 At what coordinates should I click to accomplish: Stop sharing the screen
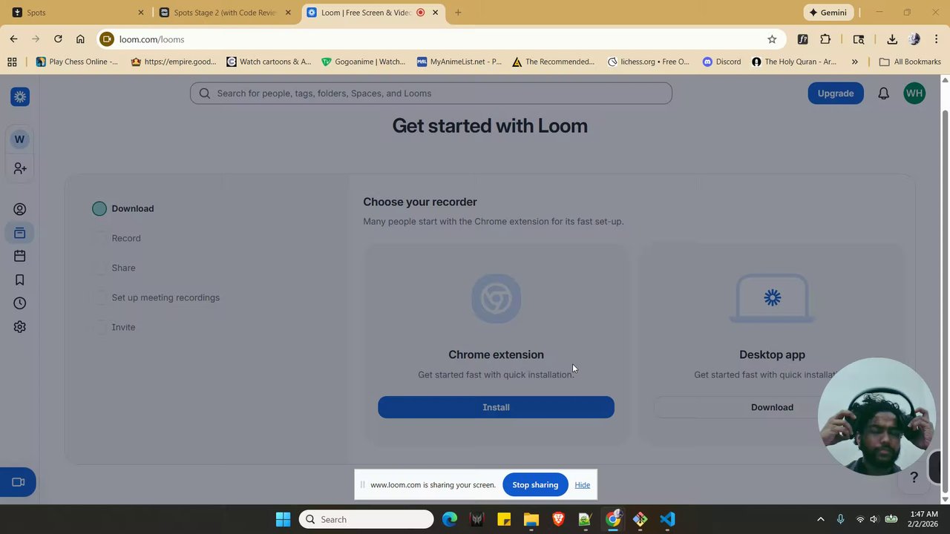535,485
